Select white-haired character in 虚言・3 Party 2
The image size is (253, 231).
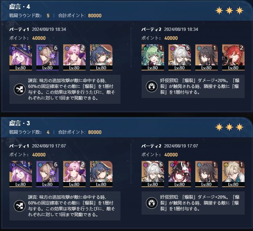(x=153, y=174)
